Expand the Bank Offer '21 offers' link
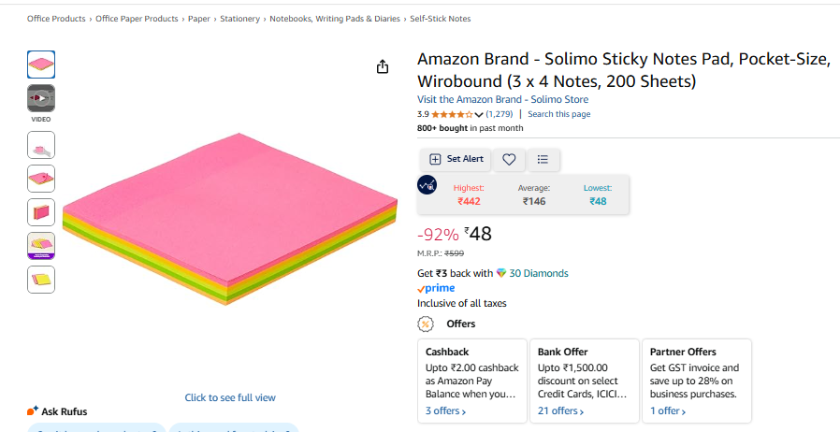The image size is (840, 432). coord(560,410)
